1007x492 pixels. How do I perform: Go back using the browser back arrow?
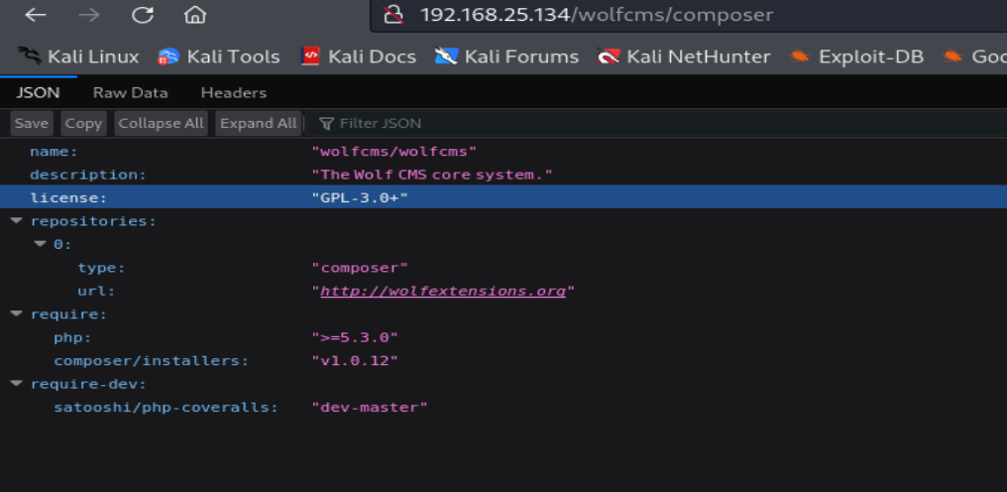pos(36,15)
